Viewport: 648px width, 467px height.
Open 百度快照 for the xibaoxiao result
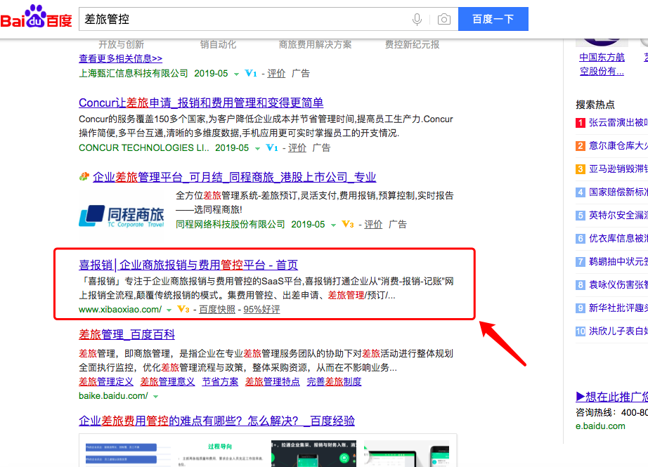coord(217,310)
